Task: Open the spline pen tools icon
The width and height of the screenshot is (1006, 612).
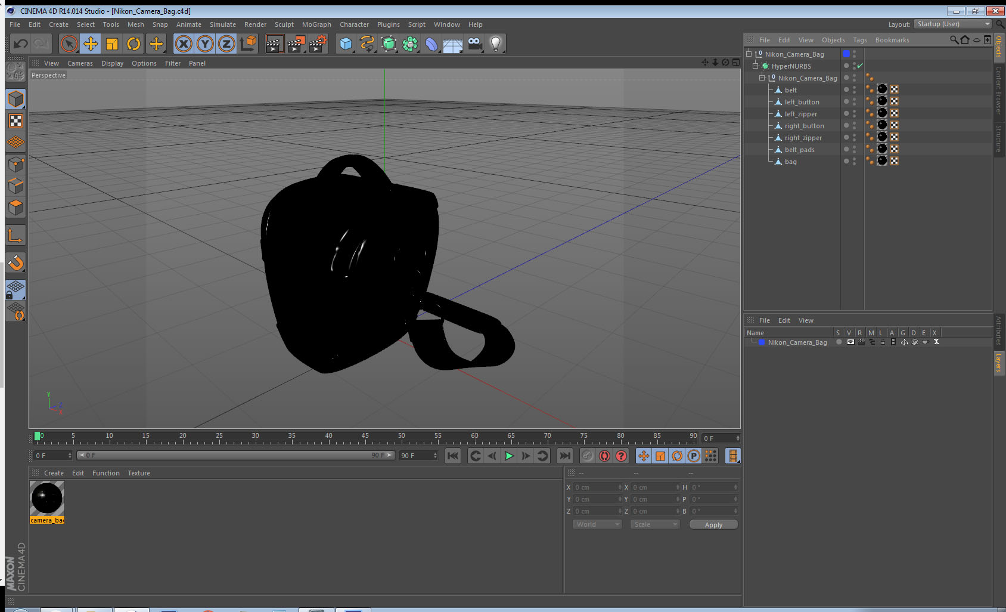Action: (x=367, y=44)
